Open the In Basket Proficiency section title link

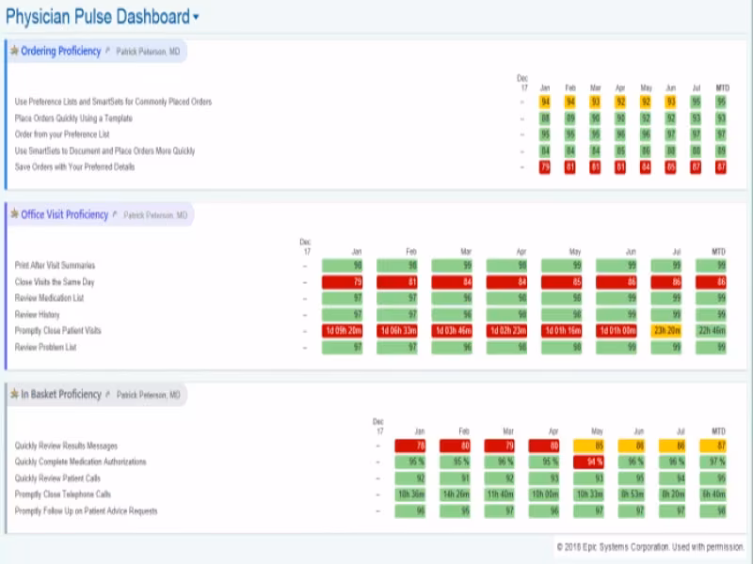click(x=61, y=394)
